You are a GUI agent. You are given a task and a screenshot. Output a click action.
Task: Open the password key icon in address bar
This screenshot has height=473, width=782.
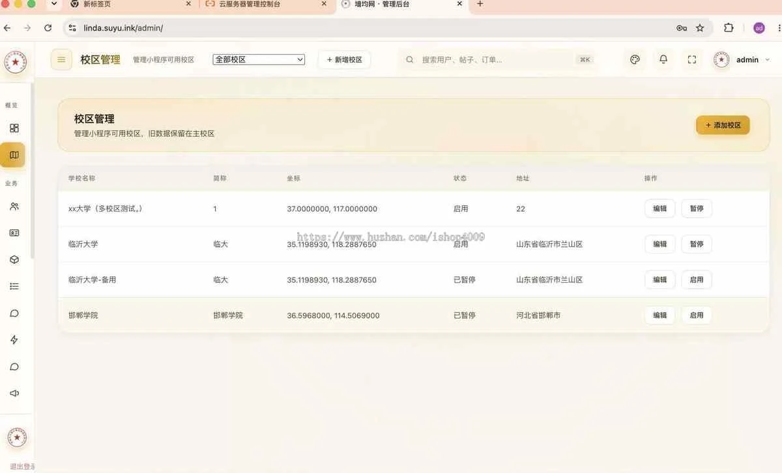click(x=682, y=28)
